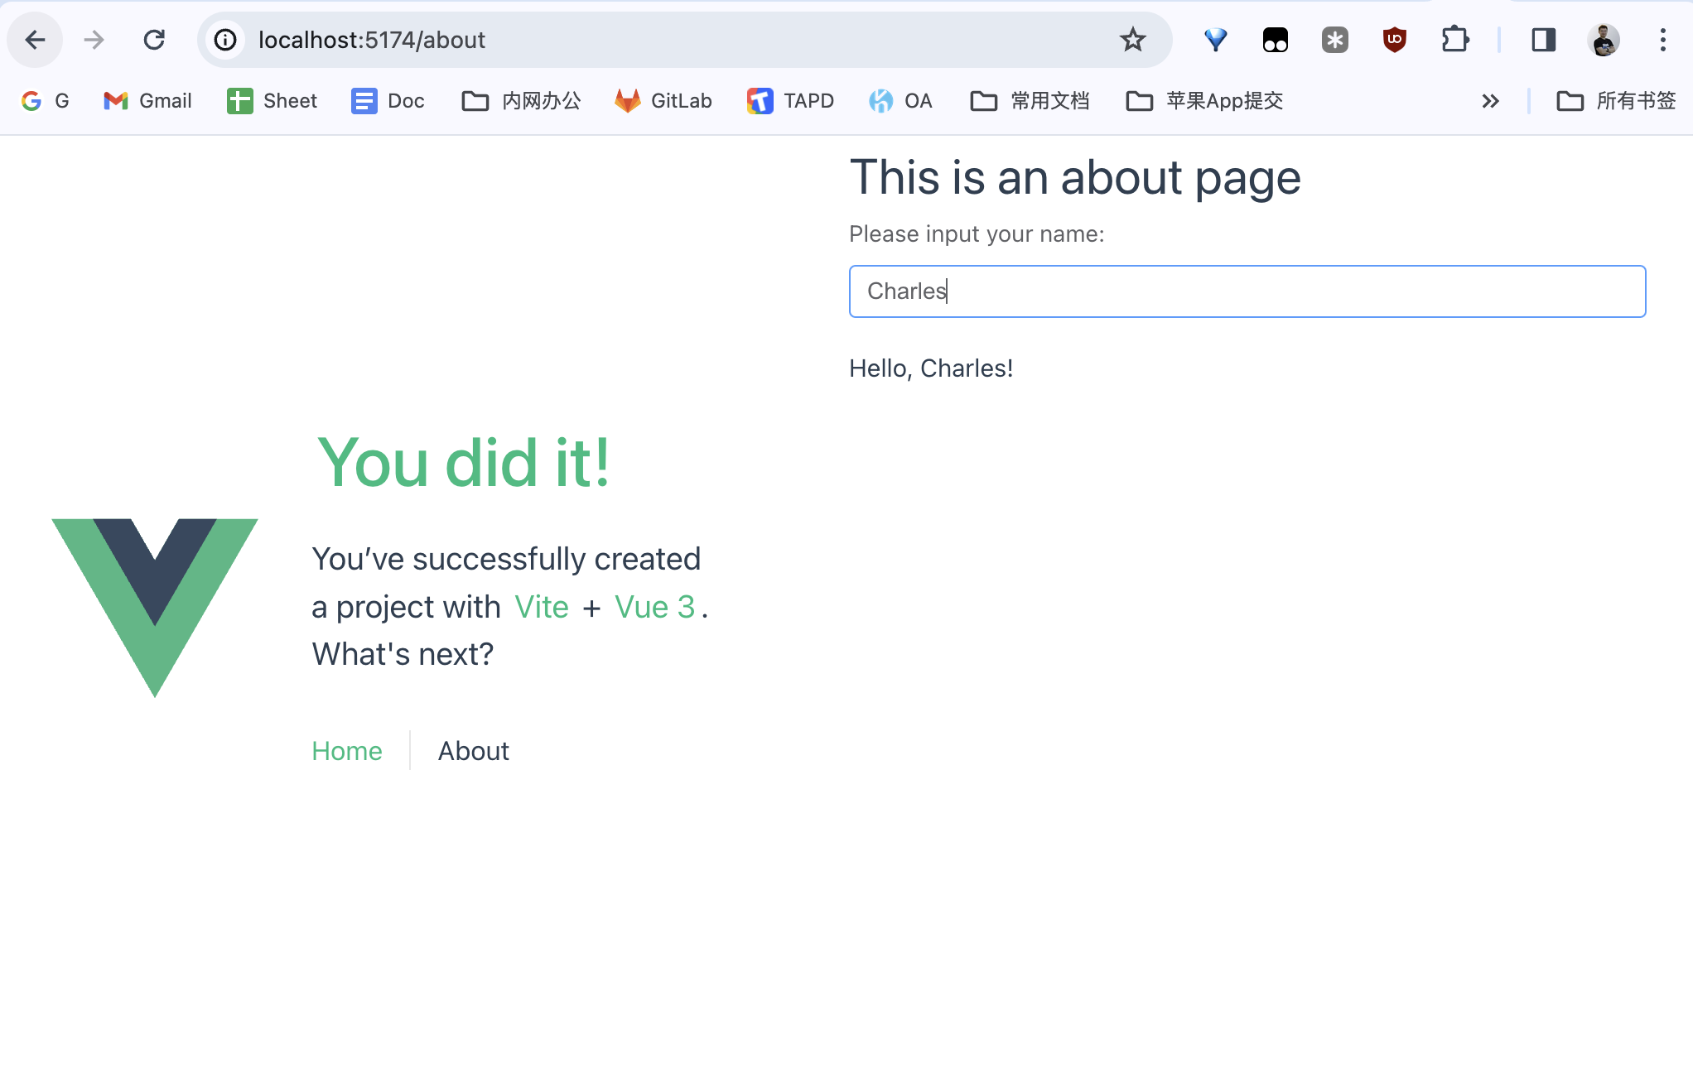Viewport: 1693px width, 1078px height.
Task: Click the About navigation link
Action: pyautogui.click(x=474, y=751)
